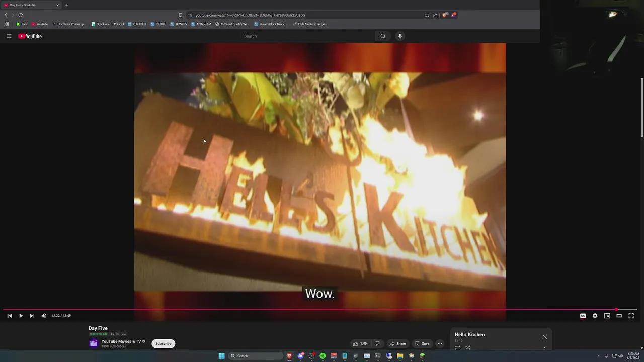644x362 pixels.
Task: Go to YouTube home via logo
Action: coord(30,36)
